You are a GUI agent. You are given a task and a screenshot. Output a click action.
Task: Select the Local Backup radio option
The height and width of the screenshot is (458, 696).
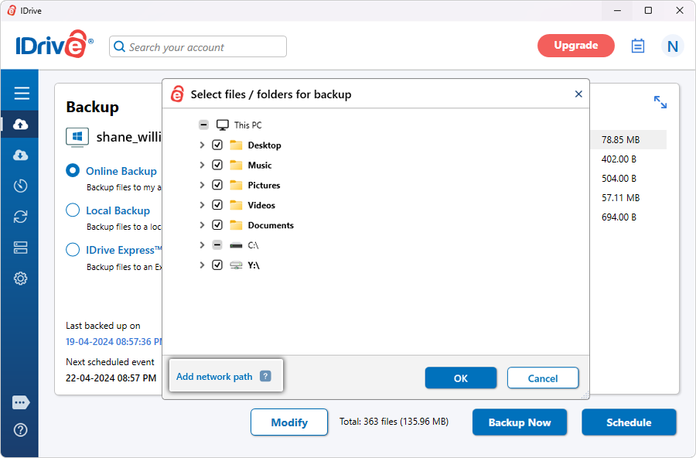coord(73,210)
